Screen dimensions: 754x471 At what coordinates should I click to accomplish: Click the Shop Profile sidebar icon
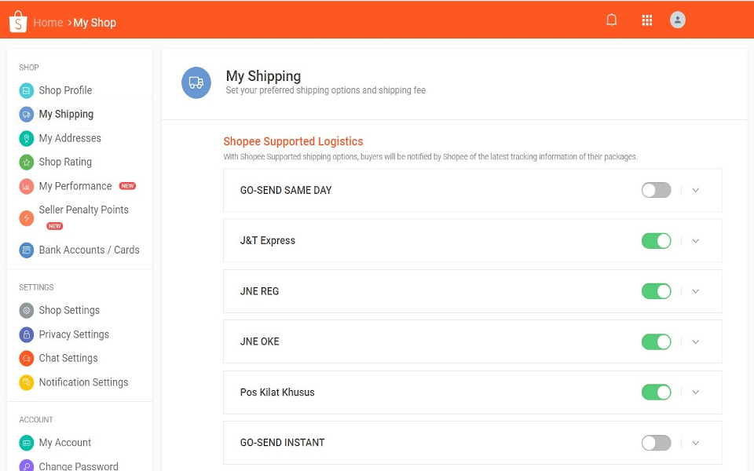27,90
